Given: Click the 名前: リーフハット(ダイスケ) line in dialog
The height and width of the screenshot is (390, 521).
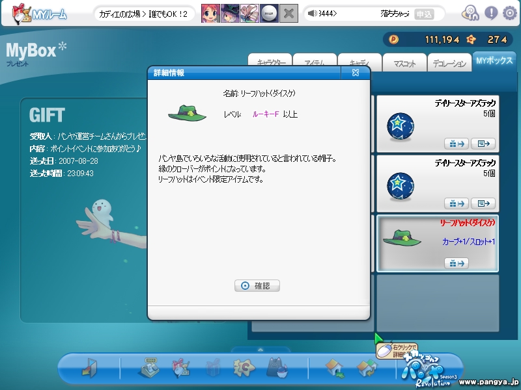Looking at the screenshot, I should point(259,94).
